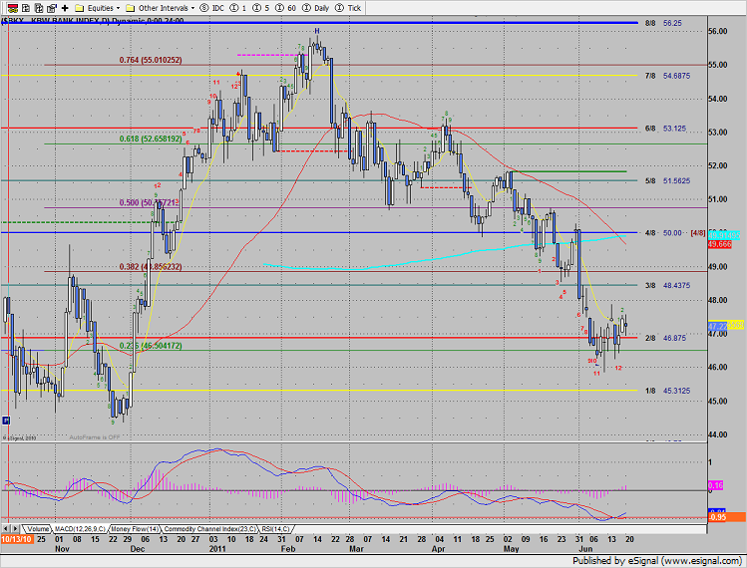This screenshot has height=568, width=747.
Task: Click the red [4/8] bracket label
Action: pyautogui.click(x=697, y=233)
